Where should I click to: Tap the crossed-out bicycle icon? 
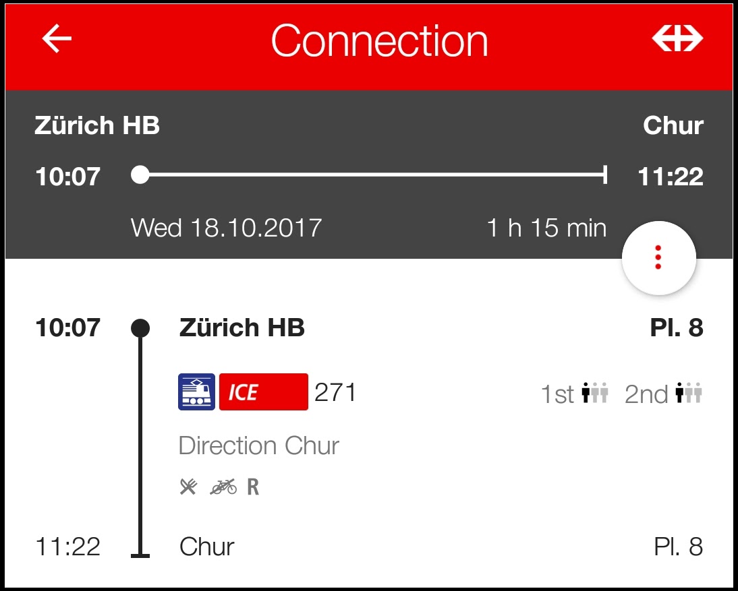point(223,487)
